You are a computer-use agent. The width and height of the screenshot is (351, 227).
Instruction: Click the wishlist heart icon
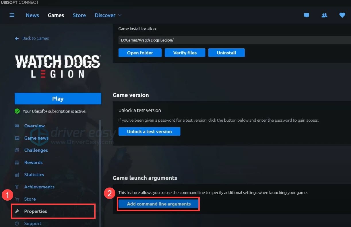(342, 15)
